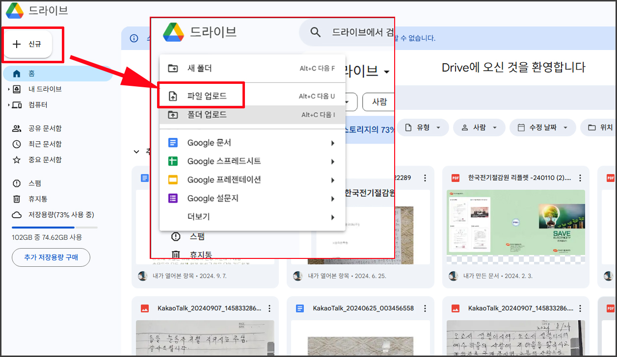The height and width of the screenshot is (357, 617).
Task: Open 더보기 submenu entry
Action: click(252, 216)
